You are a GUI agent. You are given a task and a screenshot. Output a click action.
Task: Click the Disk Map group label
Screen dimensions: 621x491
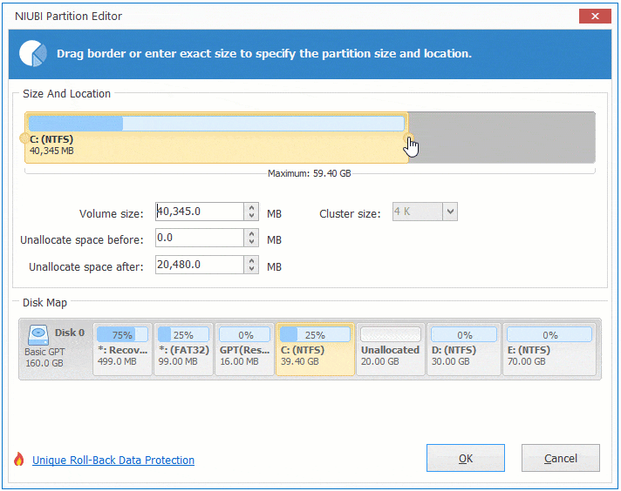pos(44,303)
